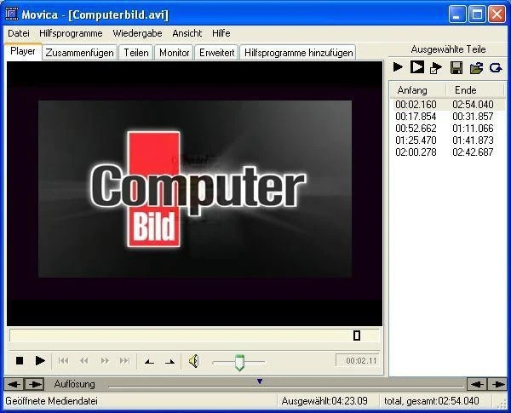Click the Movica film icon in title bar
Viewport: 511px width, 413px height.
tap(12, 14)
